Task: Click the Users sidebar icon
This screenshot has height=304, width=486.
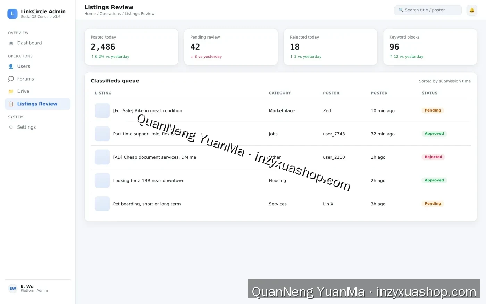Action: (x=11, y=66)
